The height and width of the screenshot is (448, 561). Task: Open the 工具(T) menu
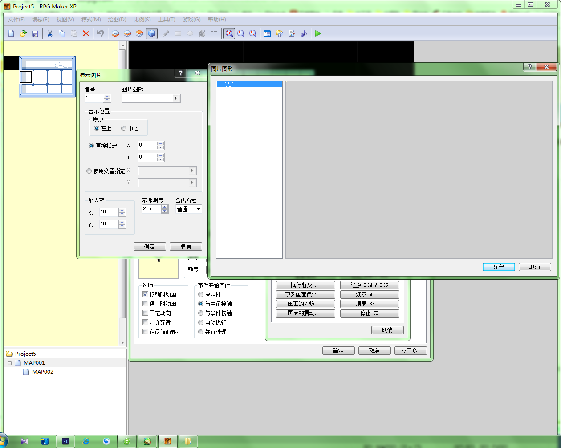pos(167,20)
